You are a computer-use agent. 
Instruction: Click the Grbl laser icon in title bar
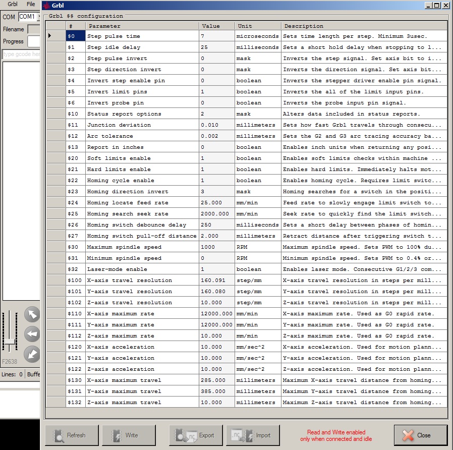pos(46,5)
